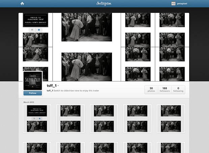Screen dimensions: 209x153
Task: Open second photo in bottom row
Action: click(x=70, y=148)
